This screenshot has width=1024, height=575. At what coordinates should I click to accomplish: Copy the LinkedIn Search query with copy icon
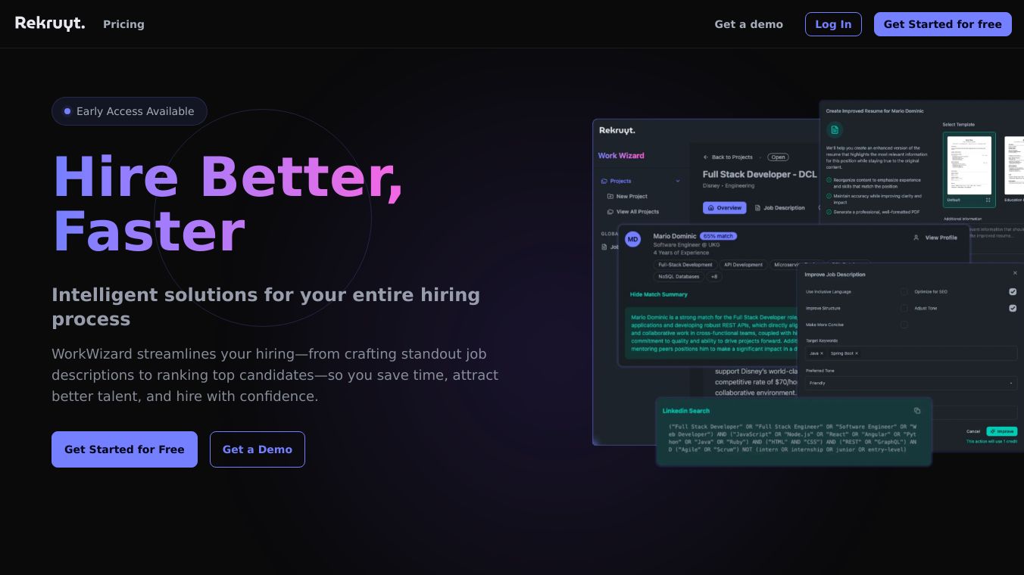click(x=917, y=411)
